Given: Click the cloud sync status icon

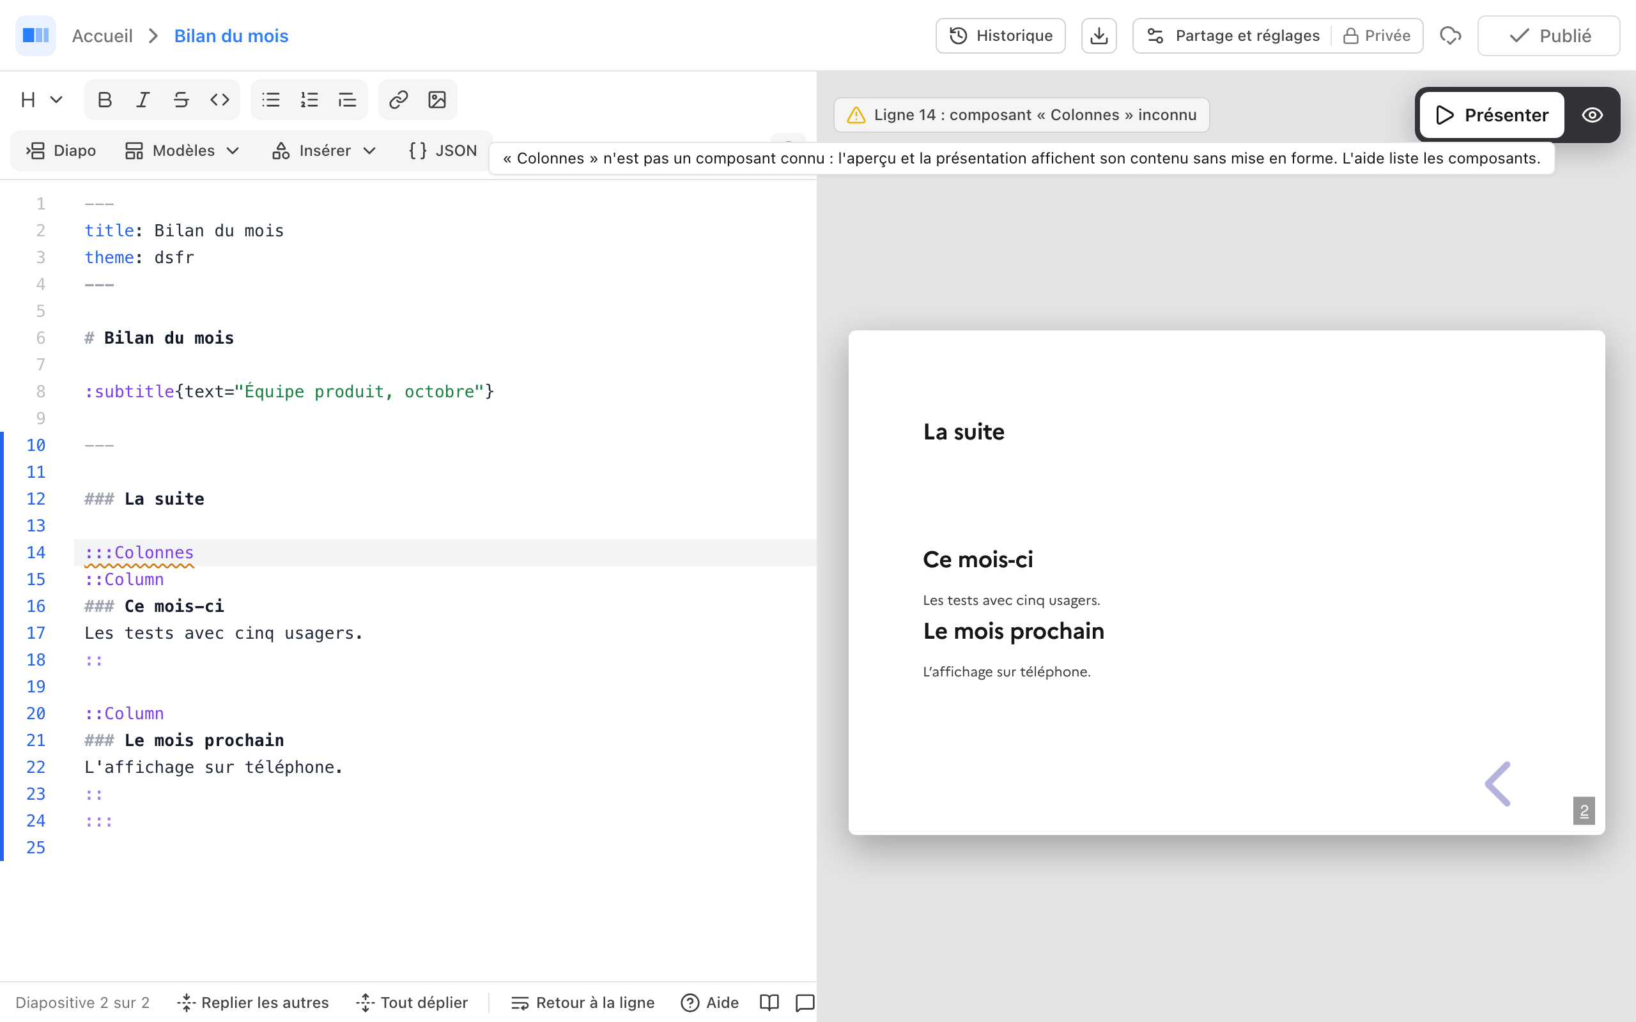Looking at the screenshot, I should click(1450, 36).
